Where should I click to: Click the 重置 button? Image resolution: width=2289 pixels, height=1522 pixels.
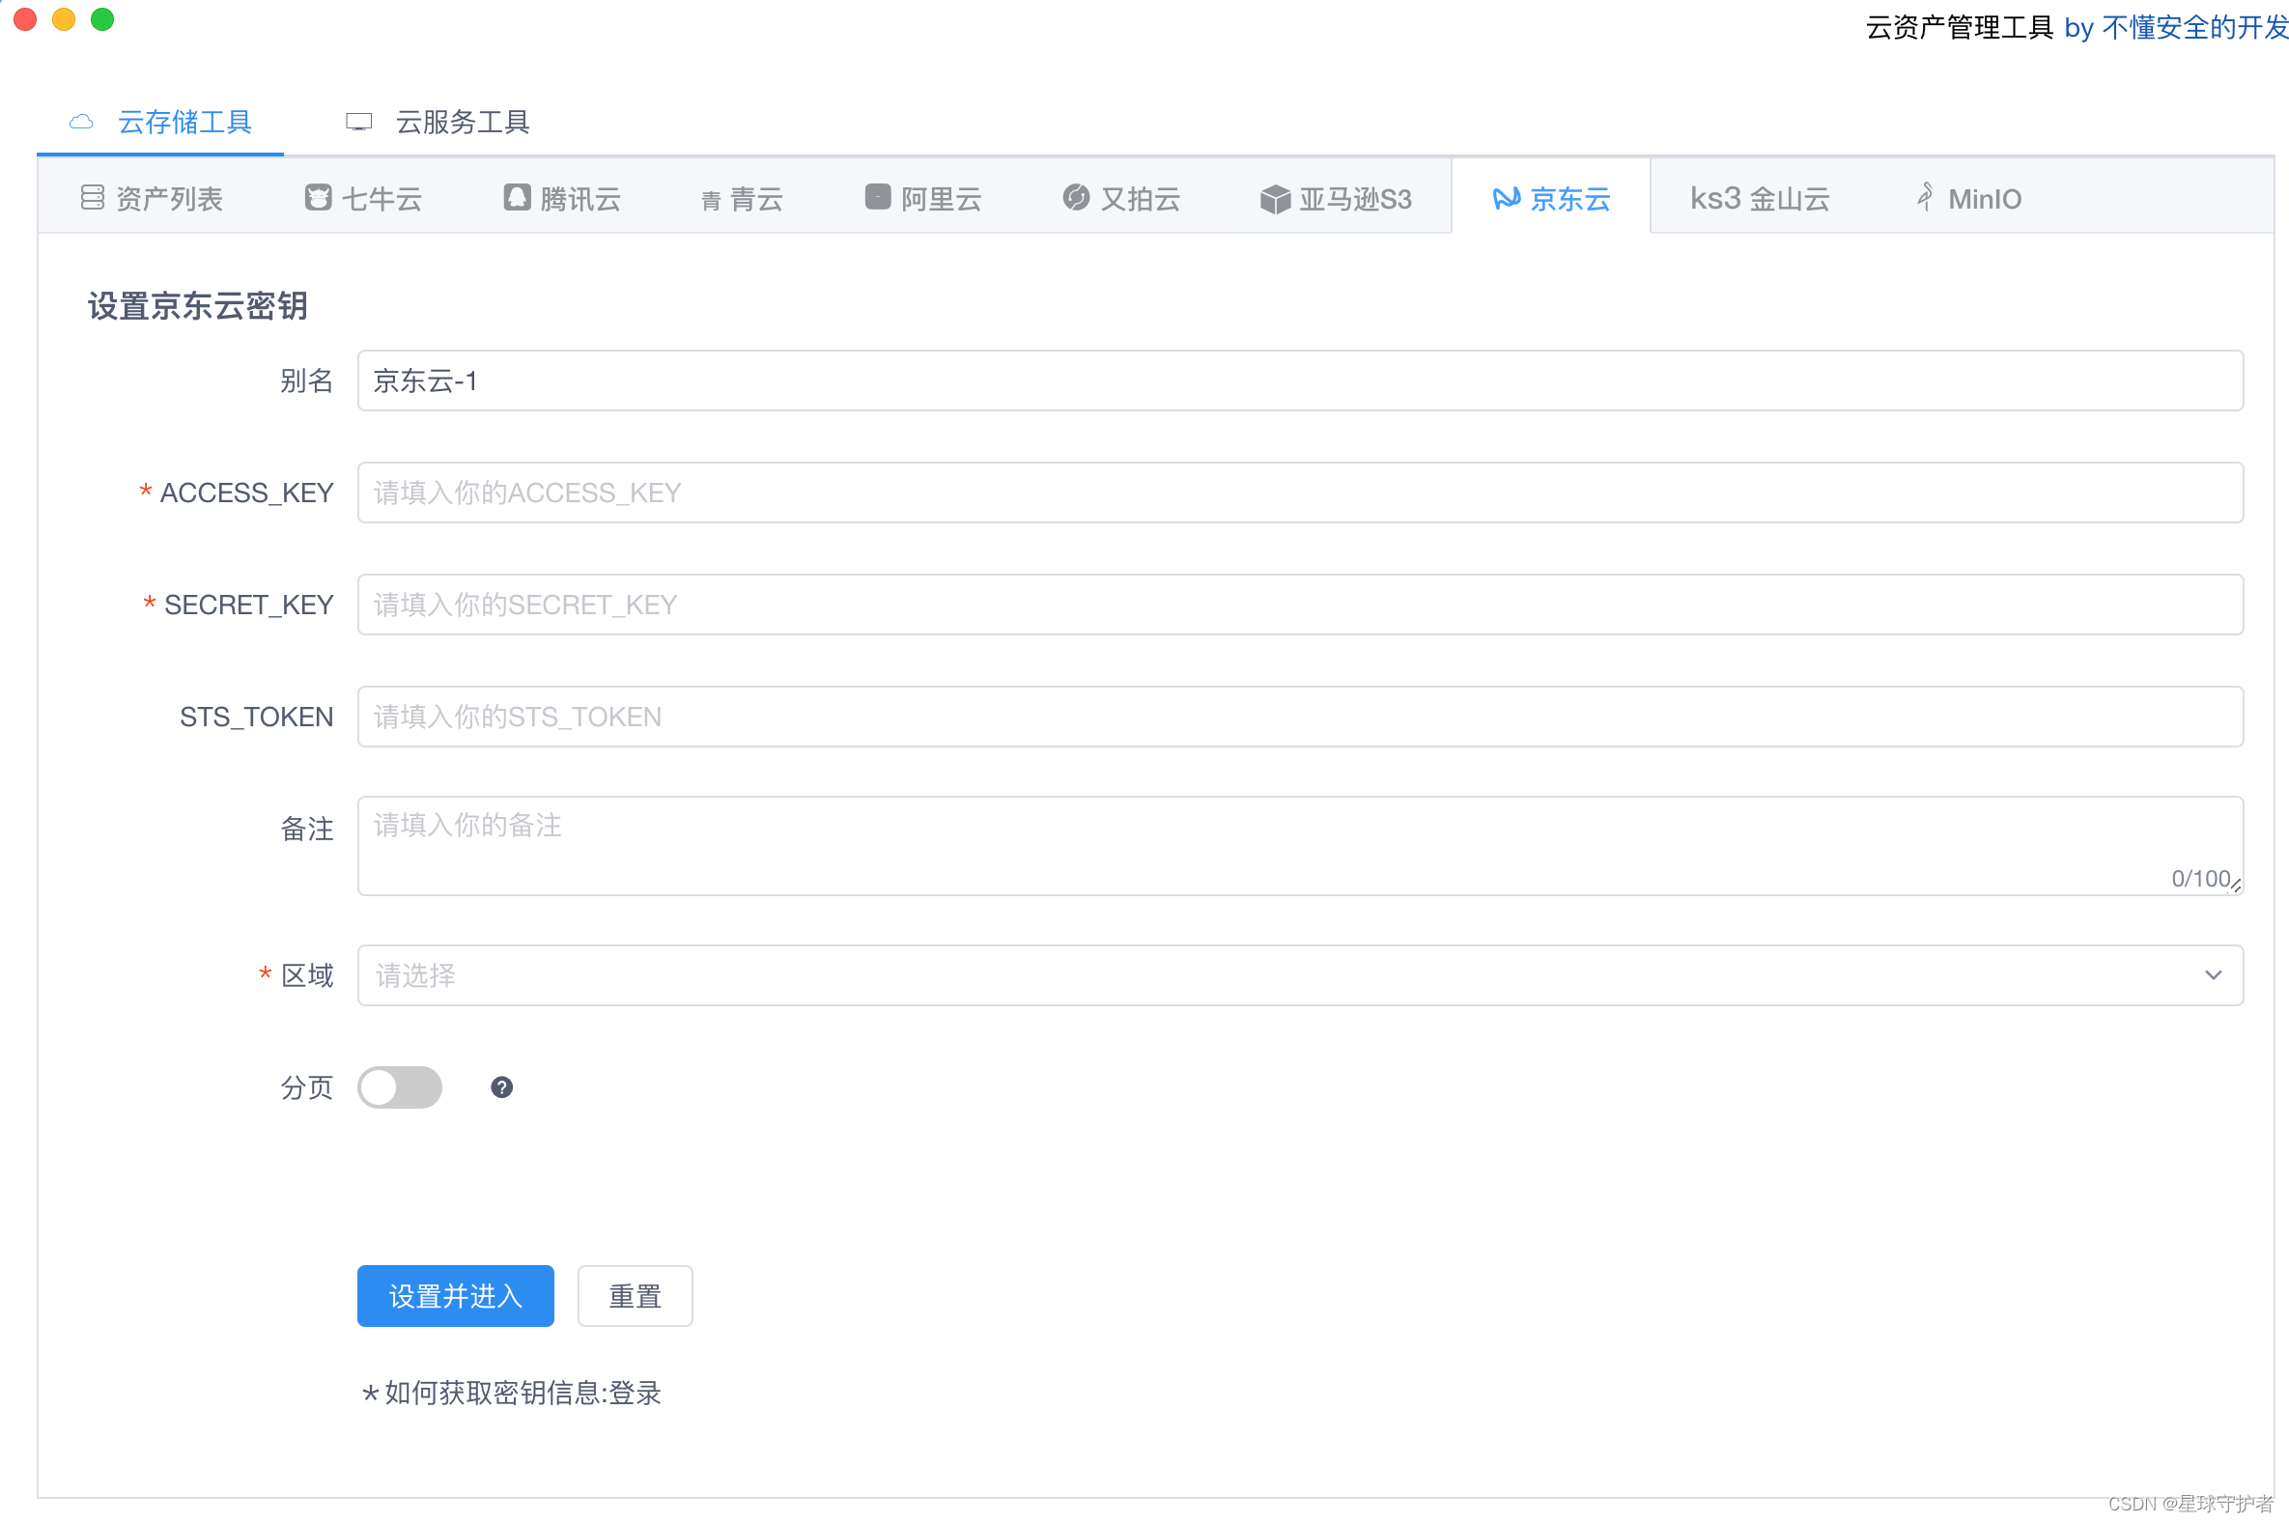pos(634,1295)
